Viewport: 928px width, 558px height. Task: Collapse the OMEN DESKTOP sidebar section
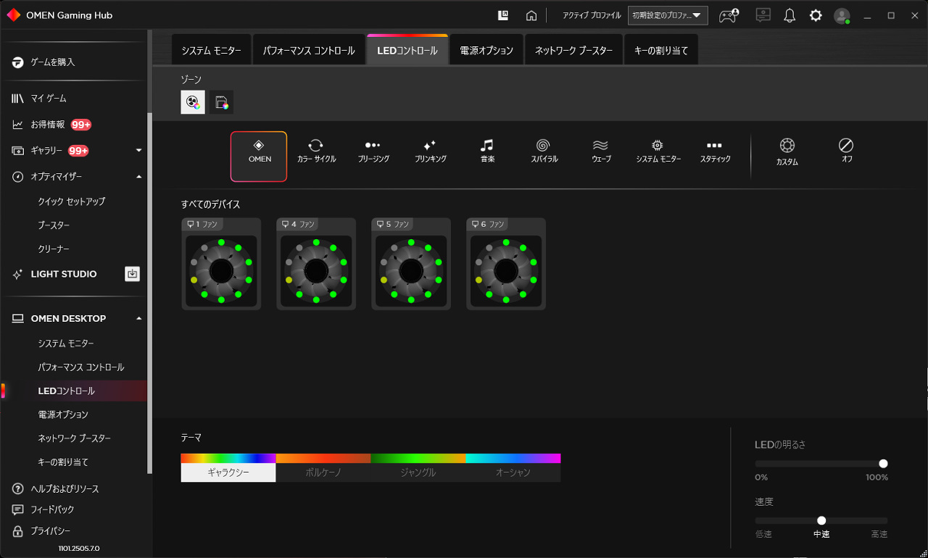click(138, 319)
